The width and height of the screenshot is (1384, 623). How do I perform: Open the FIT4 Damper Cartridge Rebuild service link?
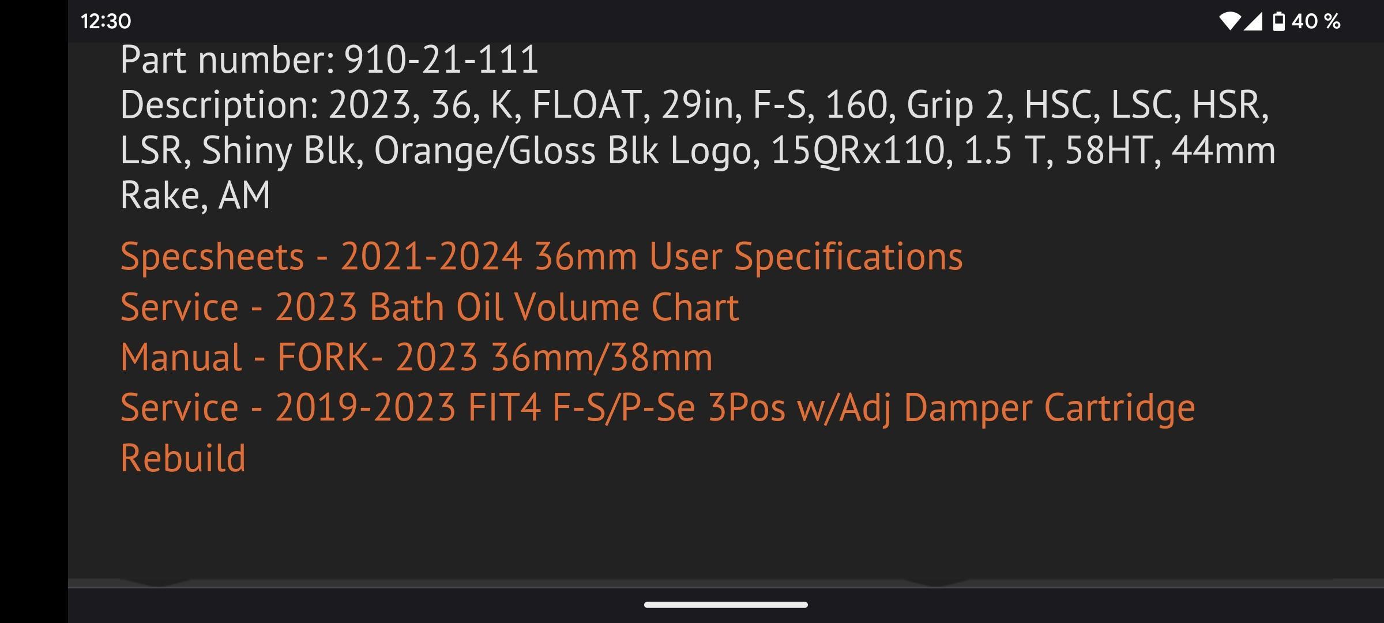coord(657,408)
